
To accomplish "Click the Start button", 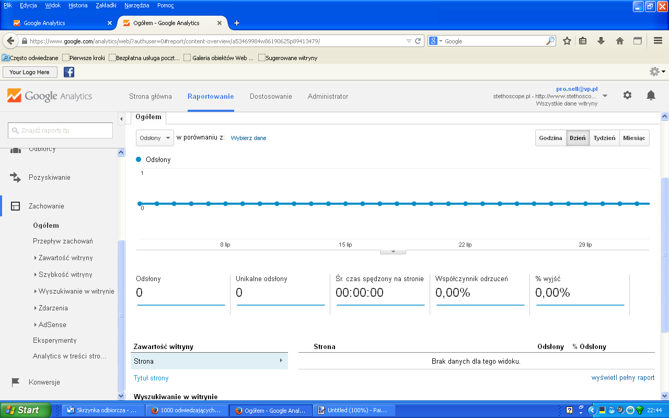I will coord(25,410).
